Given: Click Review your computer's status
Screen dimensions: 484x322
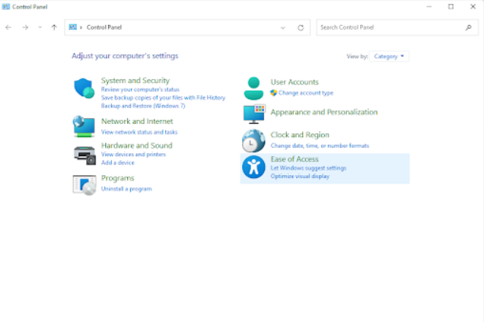Looking at the screenshot, I should tap(140, 90).
